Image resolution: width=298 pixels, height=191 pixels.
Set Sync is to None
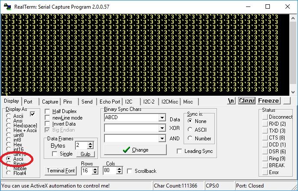(190, 121)
